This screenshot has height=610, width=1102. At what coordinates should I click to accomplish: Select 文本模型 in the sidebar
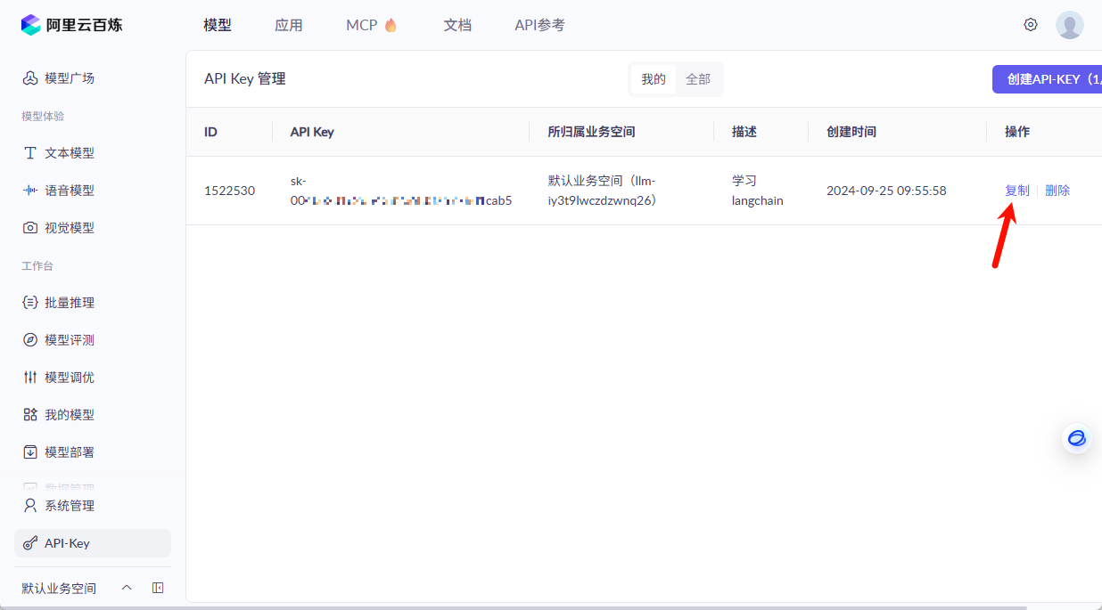click(93, 153)
